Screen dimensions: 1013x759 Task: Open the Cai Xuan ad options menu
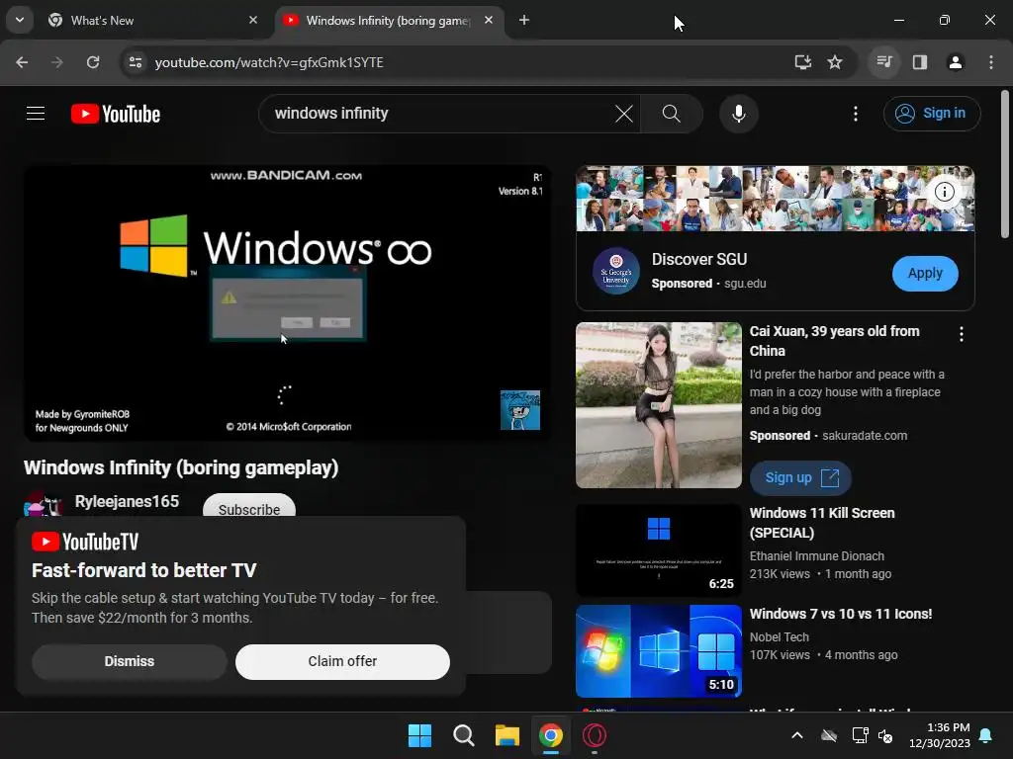point(962,334)
